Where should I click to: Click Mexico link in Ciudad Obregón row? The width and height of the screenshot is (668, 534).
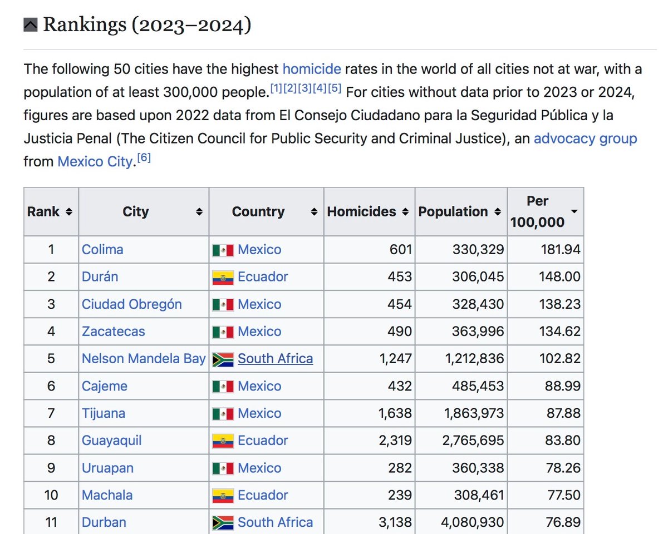259,304
